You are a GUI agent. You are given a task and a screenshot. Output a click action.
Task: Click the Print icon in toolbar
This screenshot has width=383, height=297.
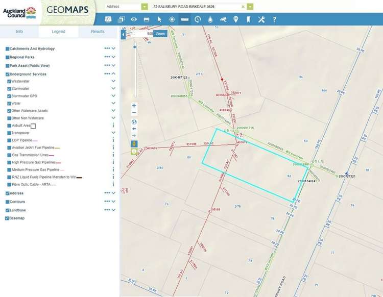(147, 19)
